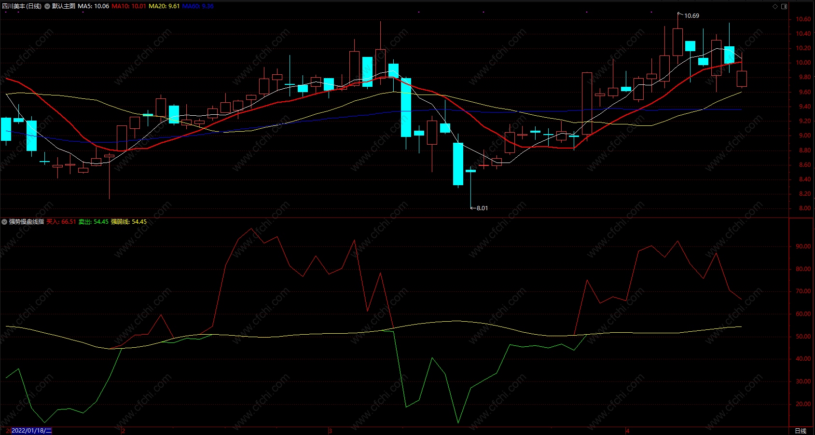This screenshot has width=815, height=435.
Task: Click the 8.01 low price marker
Action: pyautogui.click(x=482, y=208)
